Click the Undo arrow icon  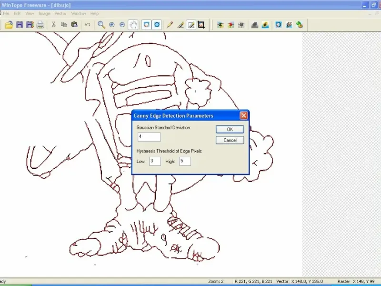88,25
